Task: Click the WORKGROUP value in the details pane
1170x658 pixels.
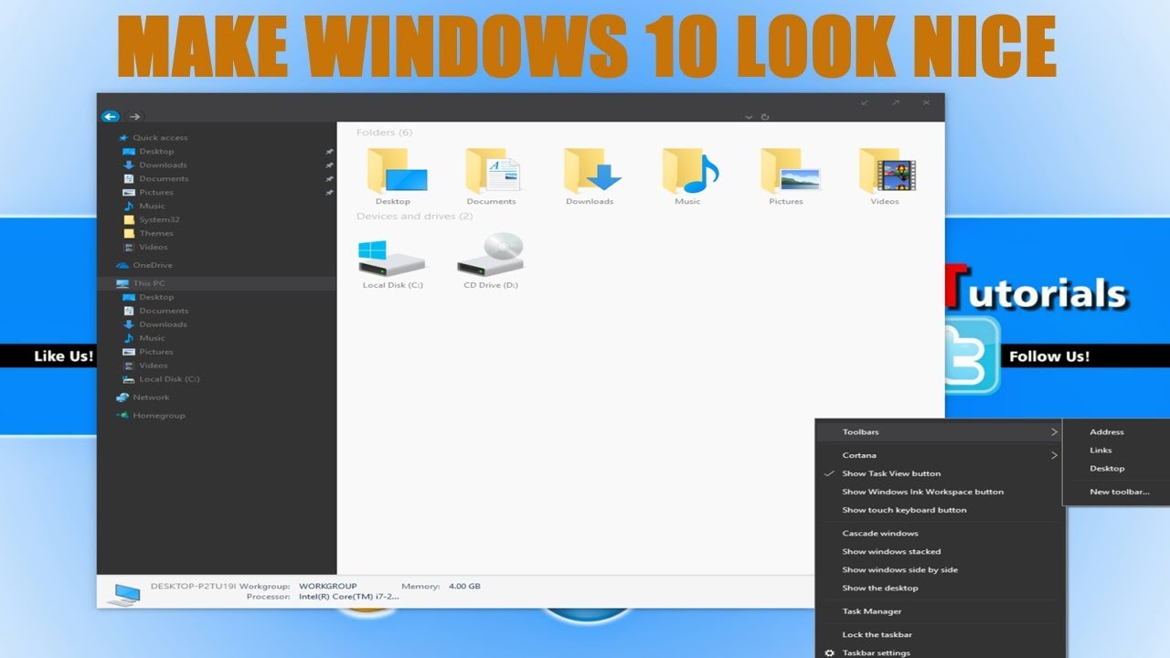Action: 328,586
